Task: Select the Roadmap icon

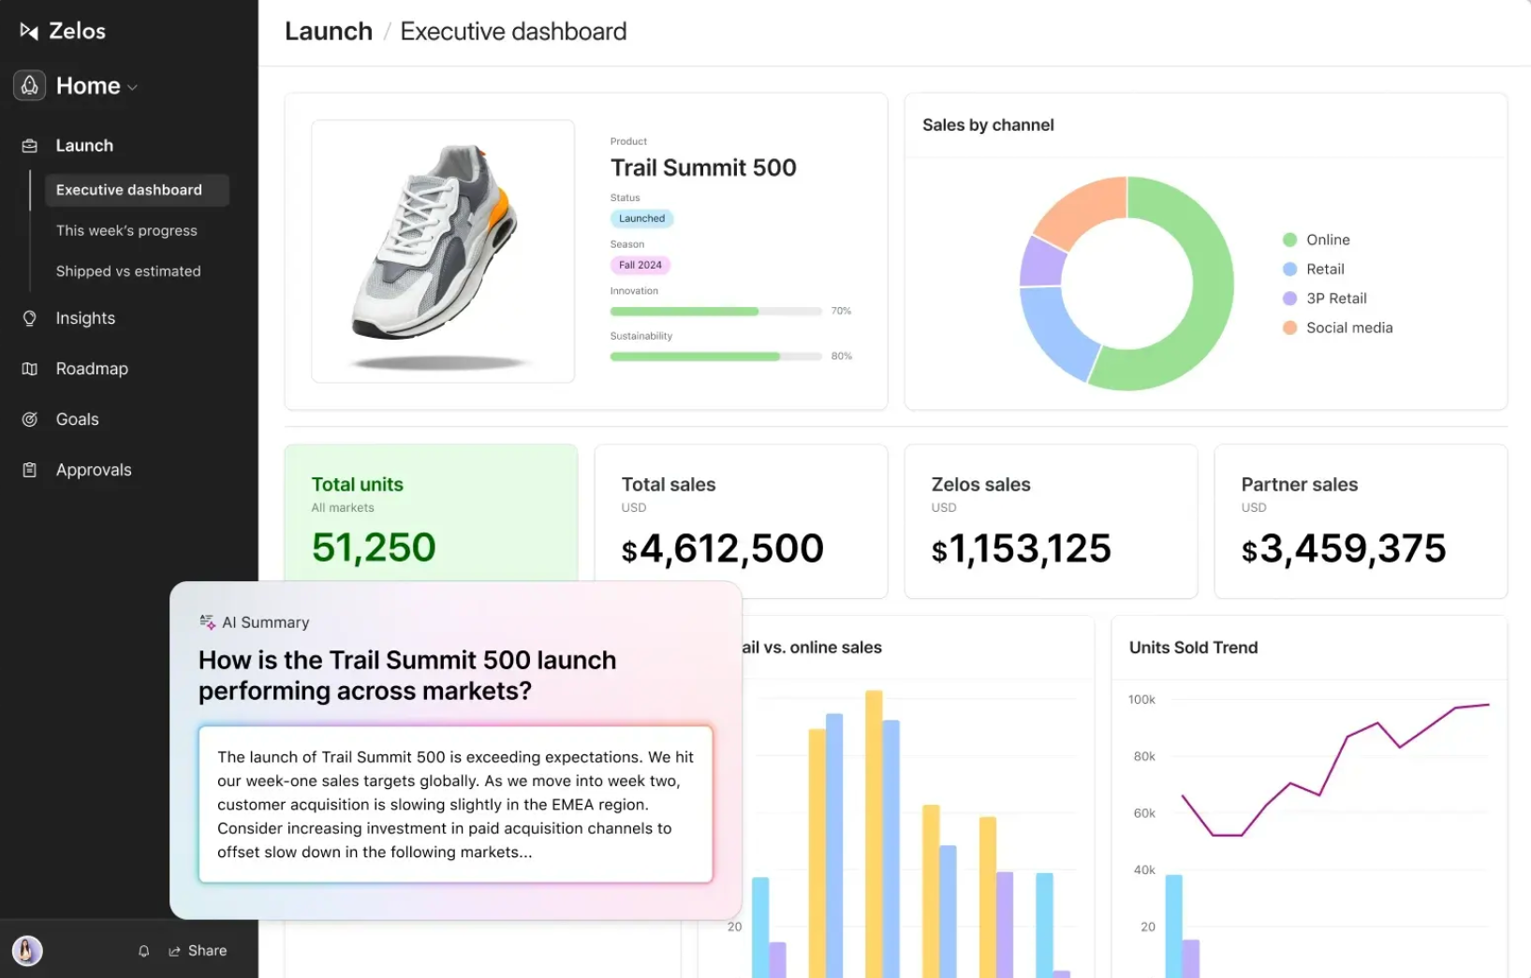Action: [29, 368]
